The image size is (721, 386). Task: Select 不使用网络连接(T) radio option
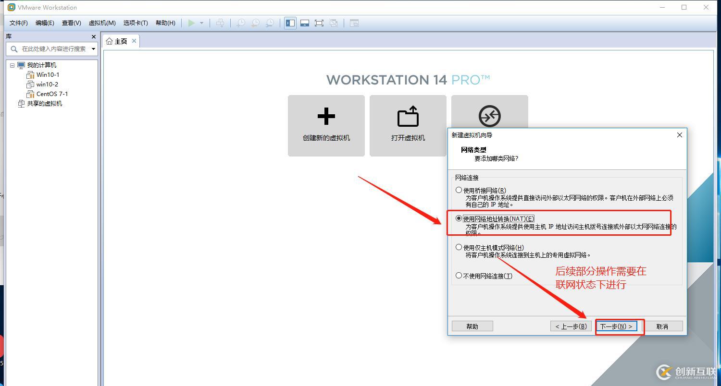coord(459,276)
